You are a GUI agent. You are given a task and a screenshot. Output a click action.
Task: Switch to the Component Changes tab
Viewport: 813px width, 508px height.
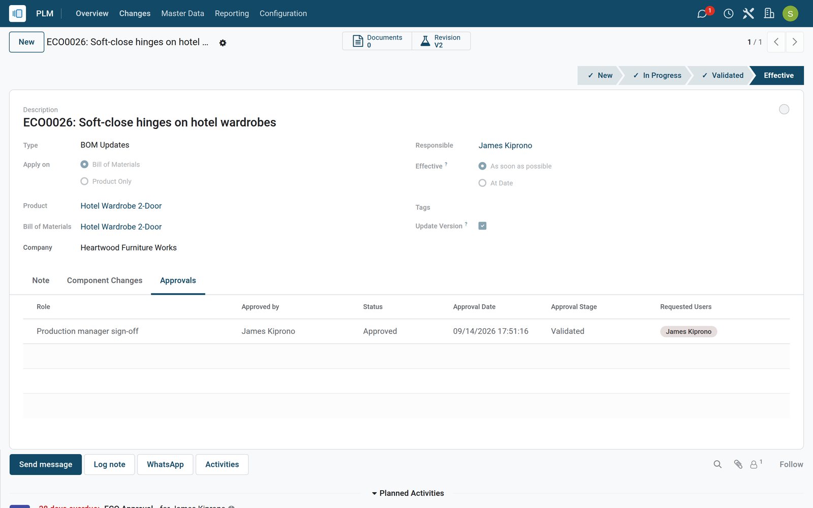(x=105, y=280)
